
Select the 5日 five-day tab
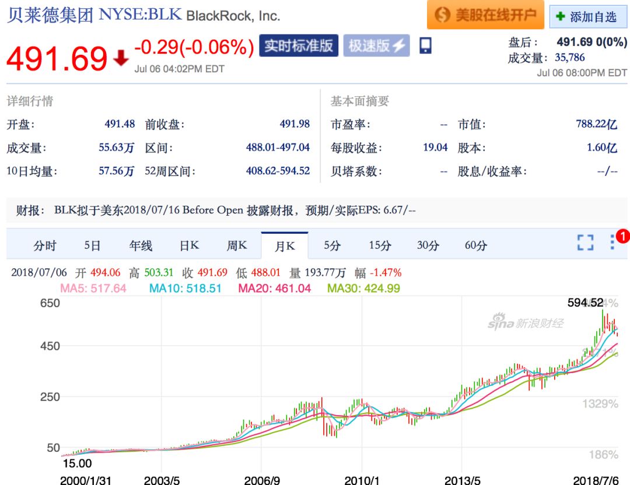pos(92,245)
